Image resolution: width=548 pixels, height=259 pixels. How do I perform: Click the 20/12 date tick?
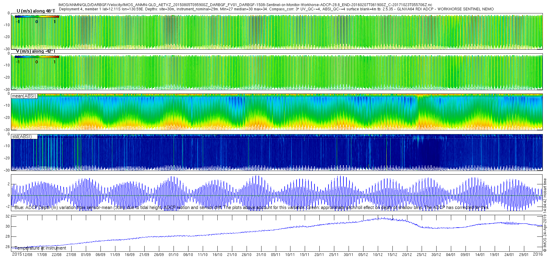point(407,254)
